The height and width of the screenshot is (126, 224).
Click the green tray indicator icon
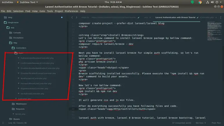193,2
